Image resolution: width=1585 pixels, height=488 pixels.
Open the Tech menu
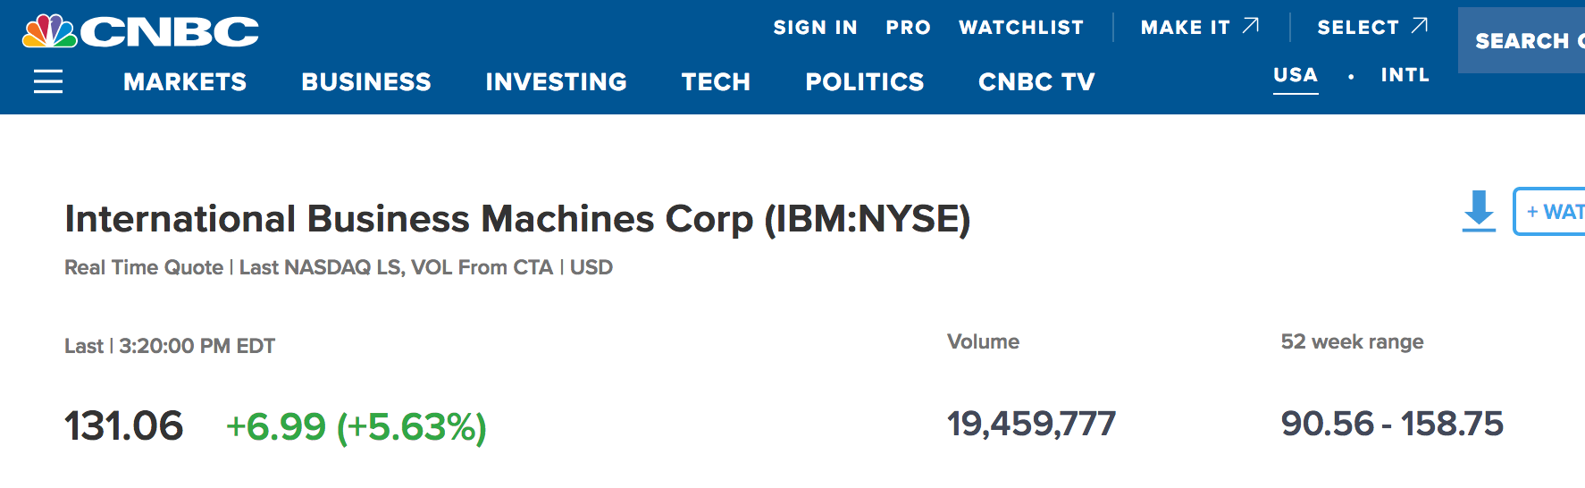pos(716,82)
